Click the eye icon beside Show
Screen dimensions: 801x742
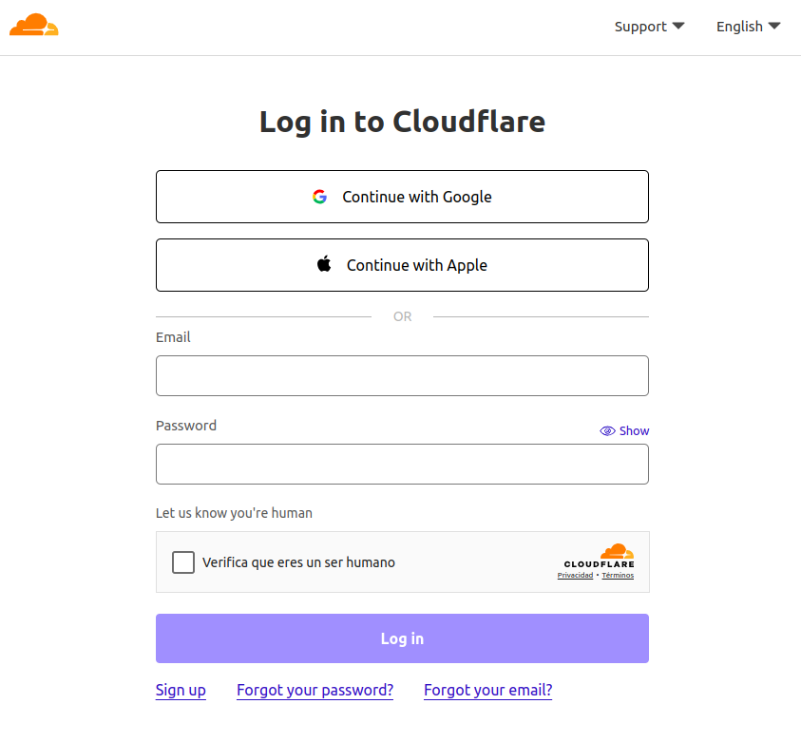tap(607, 431)
